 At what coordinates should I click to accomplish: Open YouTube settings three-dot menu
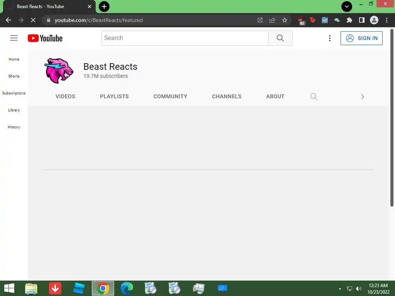(329, 38)
